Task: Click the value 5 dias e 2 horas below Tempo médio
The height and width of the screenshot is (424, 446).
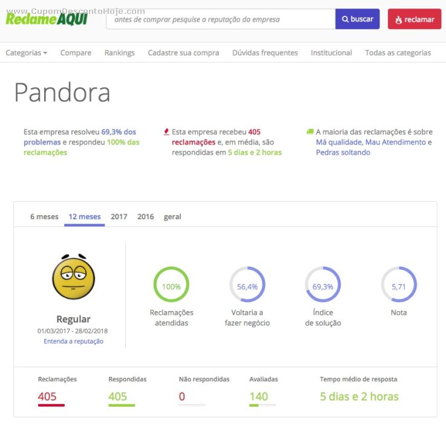Action: tap(359, 396)
